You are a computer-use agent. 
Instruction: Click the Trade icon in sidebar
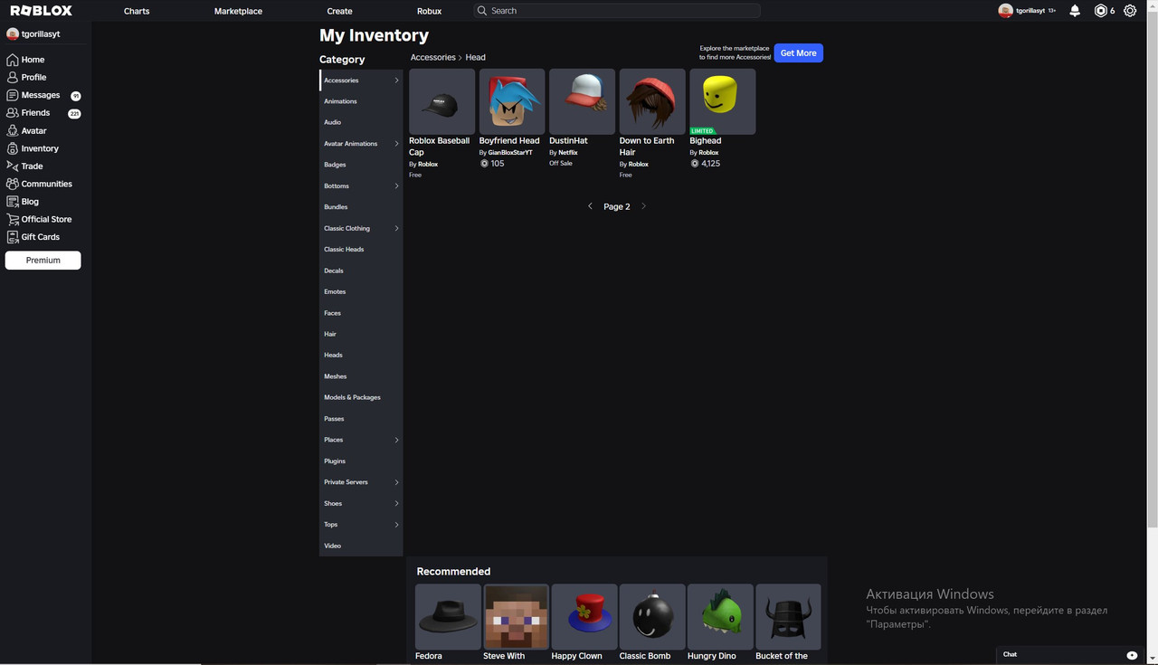point(13,166)
